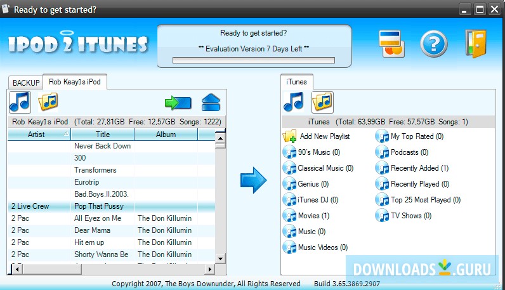505x290 pixels.
Task: Click the horizontal scrollbar thumb
Action: coord(52,269)
